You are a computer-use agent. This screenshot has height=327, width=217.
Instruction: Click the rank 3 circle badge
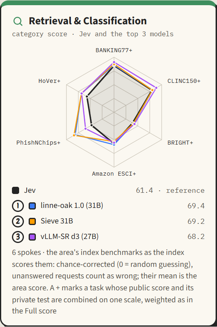pyautogui.click(x=18, y=237)
